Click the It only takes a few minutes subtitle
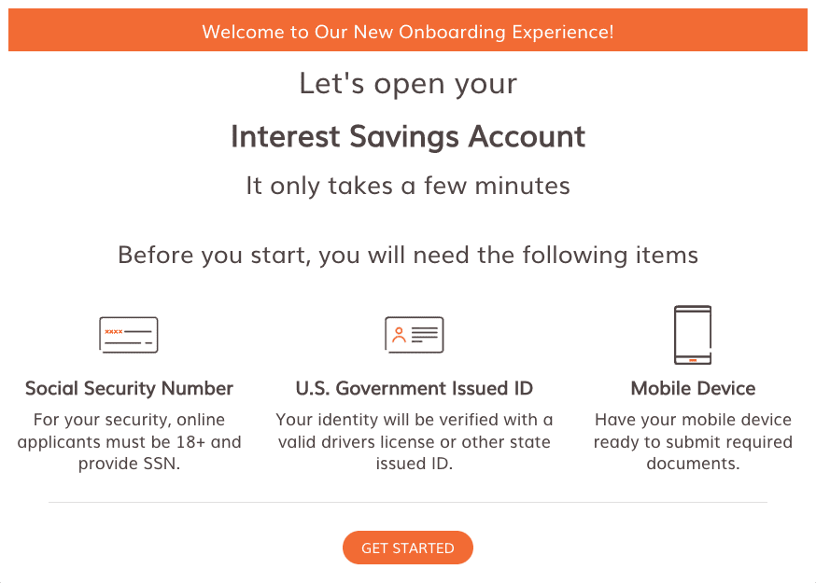The height and width of the screenshot is (583, 816). coord(407,185)
